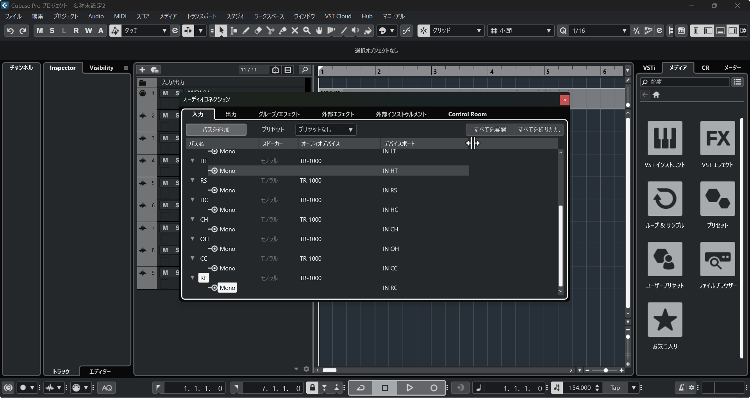Click the Add Track plus icon
750x398 pixels.
coord(142,70)
